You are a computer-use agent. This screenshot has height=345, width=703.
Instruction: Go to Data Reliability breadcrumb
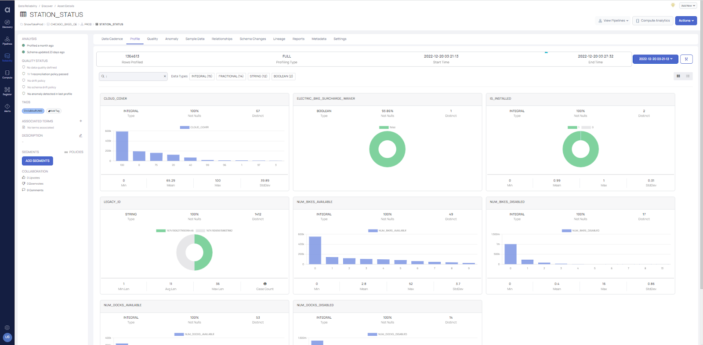click(x=28, y=6)
